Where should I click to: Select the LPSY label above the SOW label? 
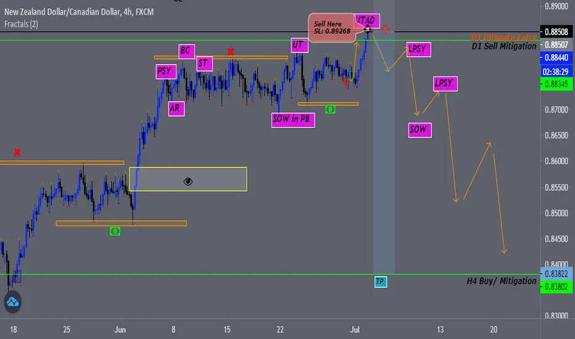445,84
